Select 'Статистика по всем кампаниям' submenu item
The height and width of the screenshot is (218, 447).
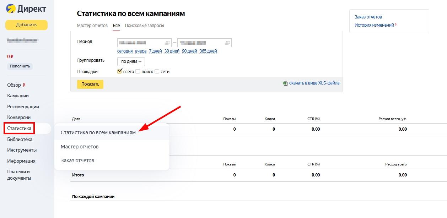coord(98,132)
